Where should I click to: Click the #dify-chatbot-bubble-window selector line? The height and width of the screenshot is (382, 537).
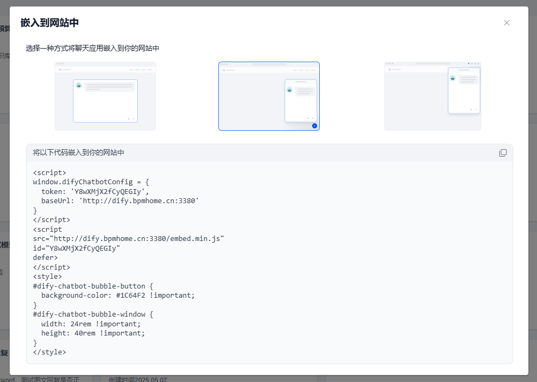pyautogui.click(x=93, y=314)
